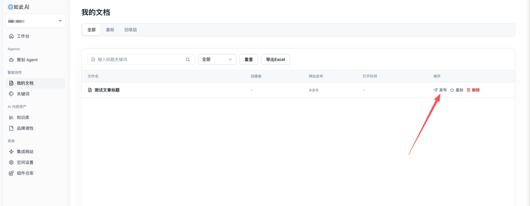The height and width of the screenshot is (206, 530).
Task: Click the star icon in 操作 column
Action: click(452, 90)
